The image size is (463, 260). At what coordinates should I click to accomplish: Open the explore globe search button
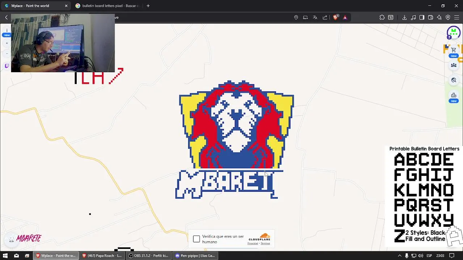coord(454,80)
